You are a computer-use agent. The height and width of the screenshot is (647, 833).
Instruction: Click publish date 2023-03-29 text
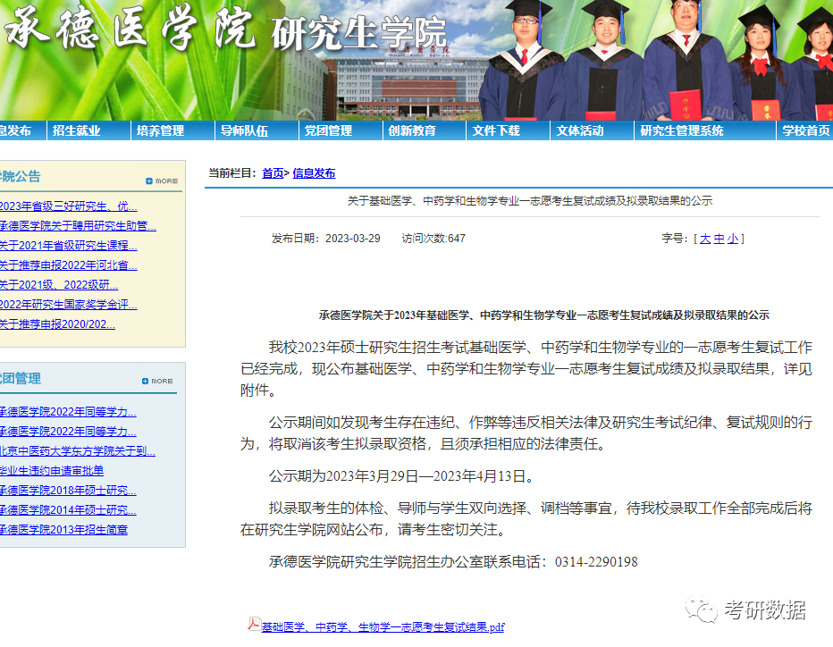(x=353, y=239)
